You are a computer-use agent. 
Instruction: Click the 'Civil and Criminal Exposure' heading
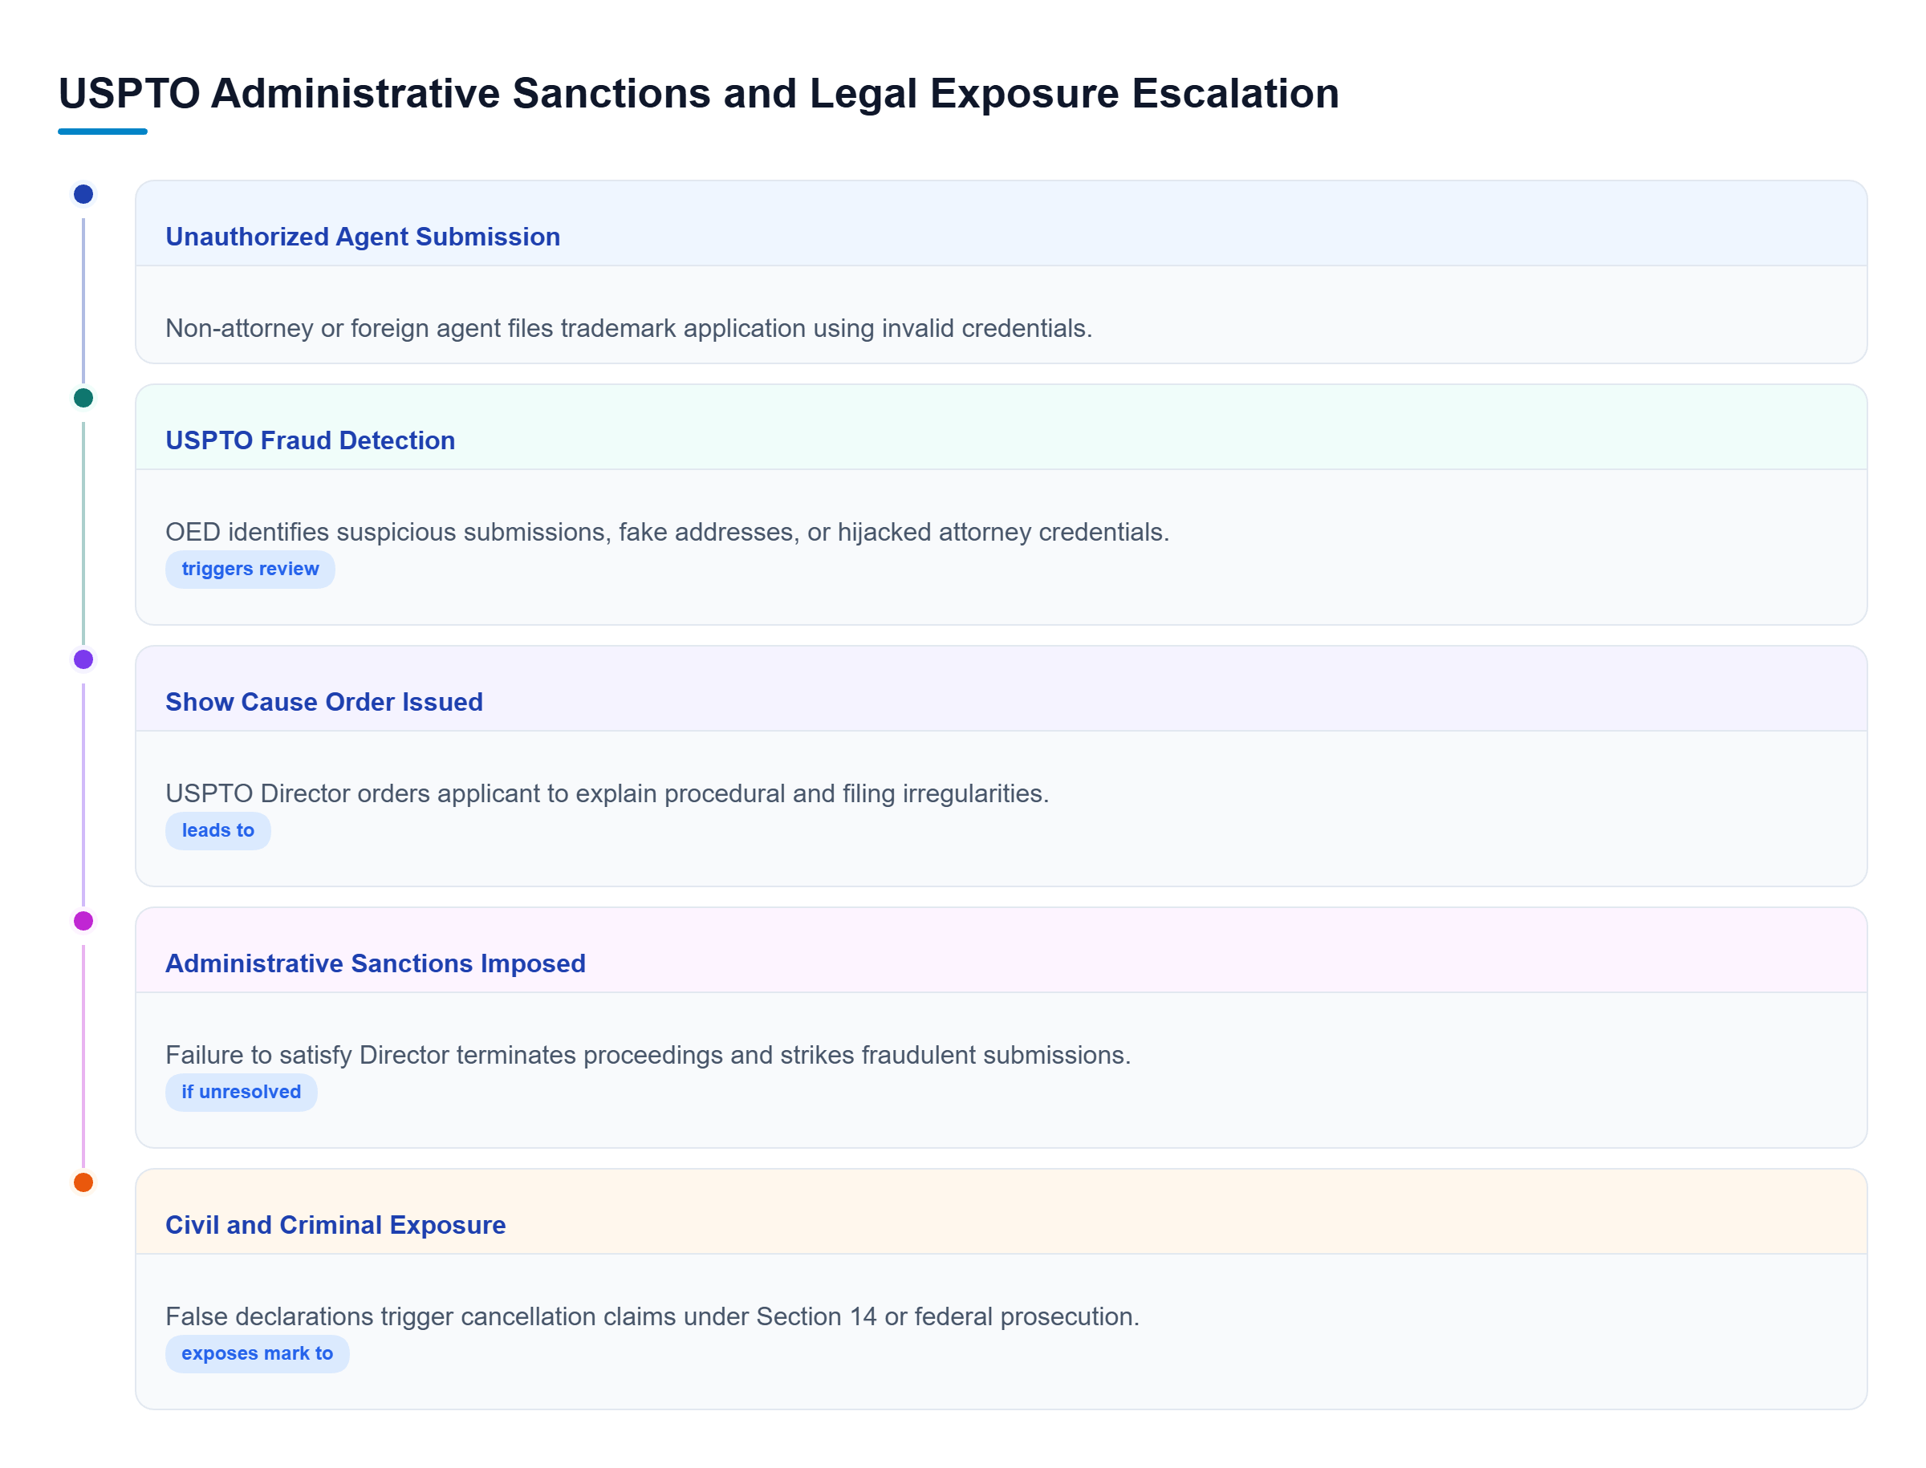click(x=335, y=1224)
